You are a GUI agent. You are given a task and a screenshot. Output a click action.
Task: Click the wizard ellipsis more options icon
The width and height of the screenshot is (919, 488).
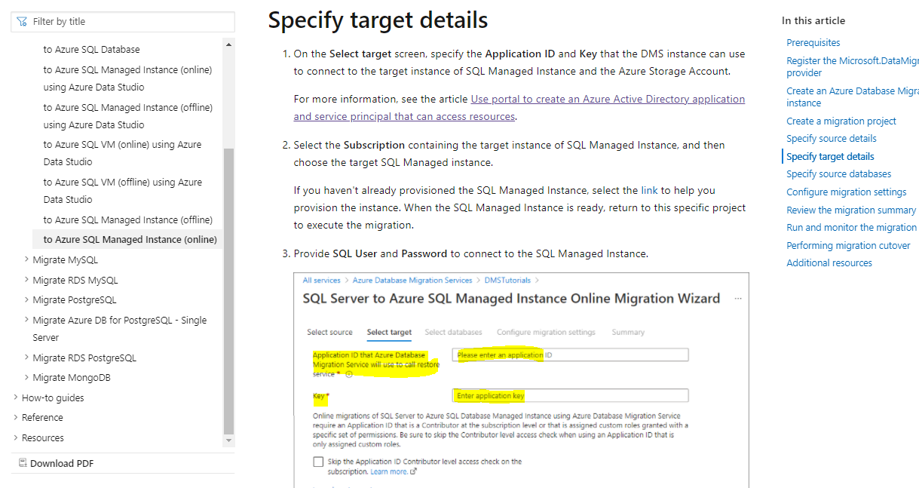tap(738, 299)
